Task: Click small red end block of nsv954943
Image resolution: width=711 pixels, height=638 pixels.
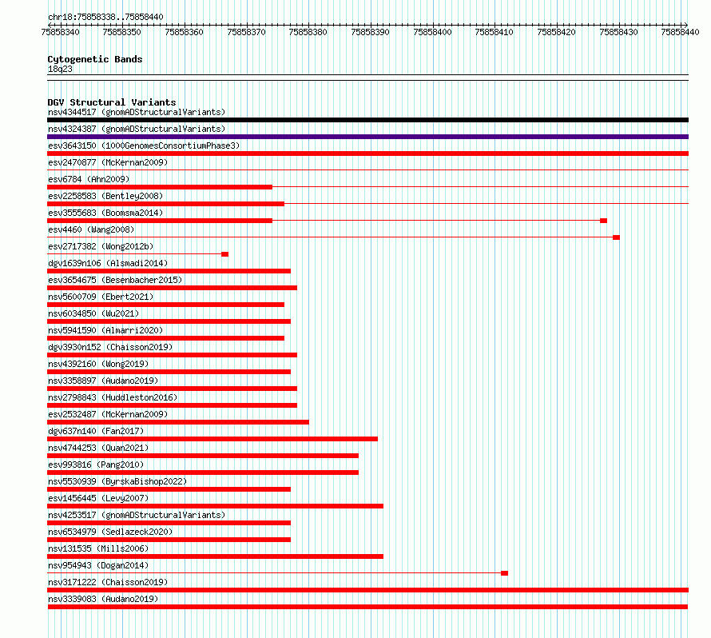Action: pyautogui.click(x=505, y=573)
